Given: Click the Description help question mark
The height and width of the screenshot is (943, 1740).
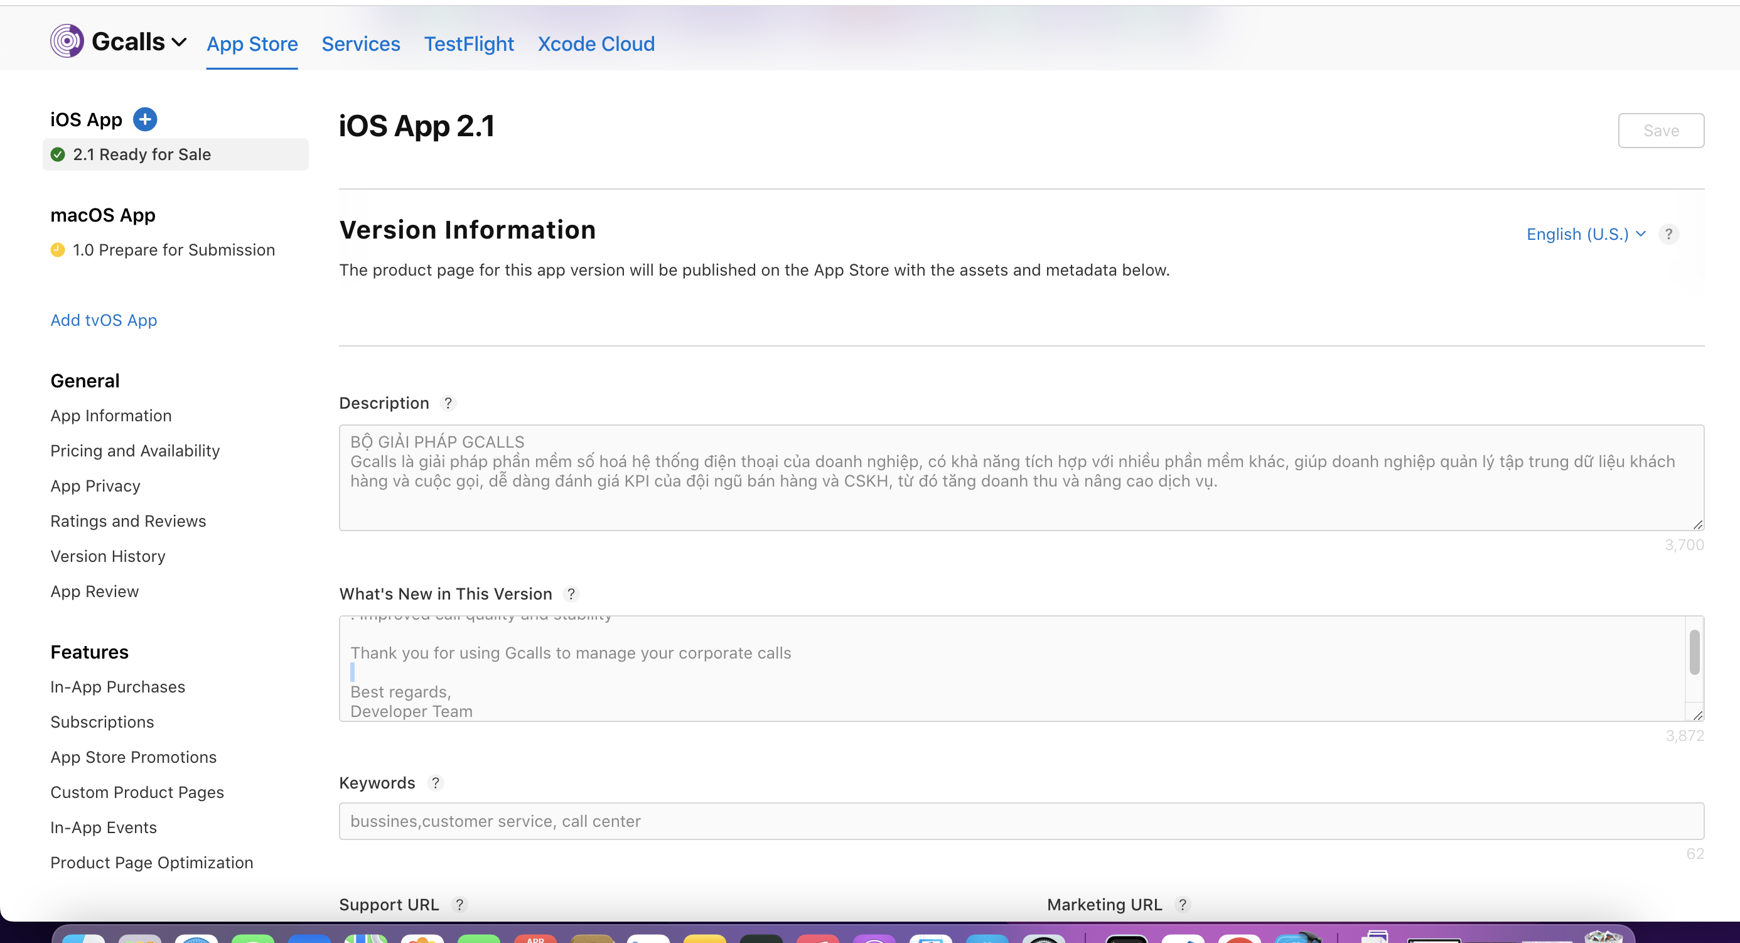Looking at the screenshot, I should coord(448,403).
